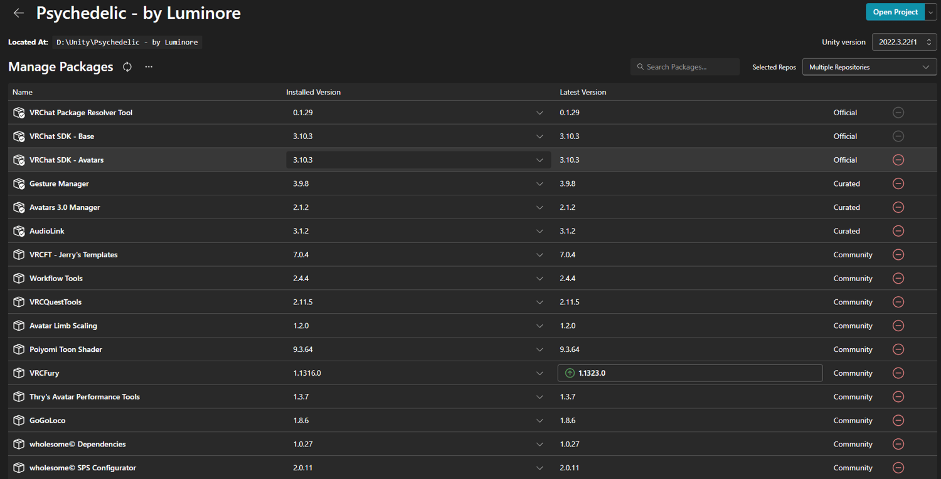Upgrade VRCFury to version 1.1323.0
The width and height of the screenshot is (941, 479).
(x=689, y=373)
